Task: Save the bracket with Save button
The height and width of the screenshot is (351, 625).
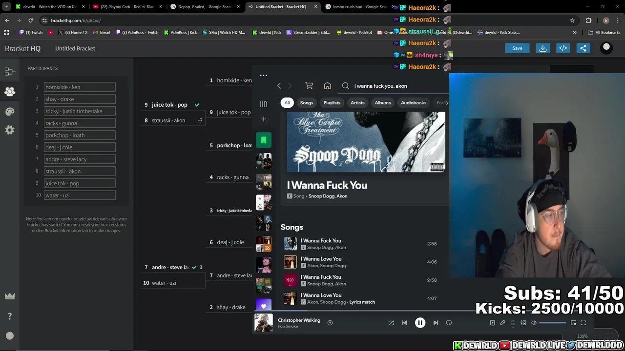Action: click(517, 48)
